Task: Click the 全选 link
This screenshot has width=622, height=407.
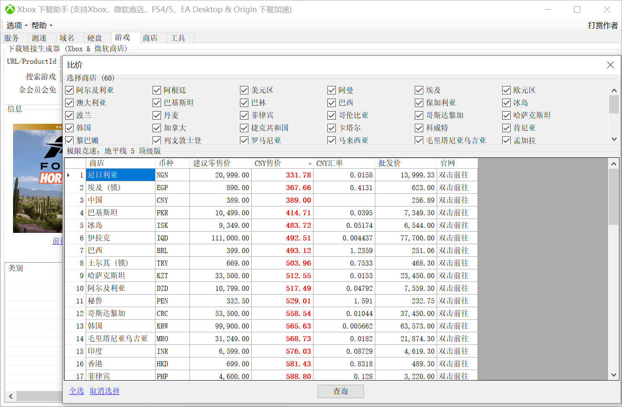Action: tap(76, 391)
